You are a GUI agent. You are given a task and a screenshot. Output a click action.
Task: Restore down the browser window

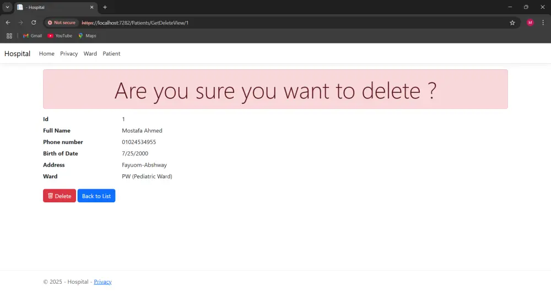526,7
